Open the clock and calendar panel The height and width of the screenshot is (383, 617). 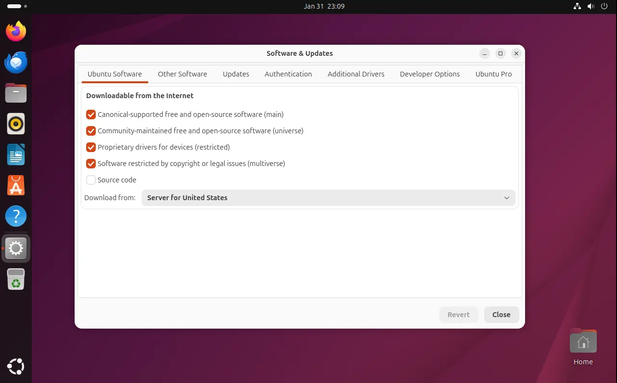(x=324, y=6)
